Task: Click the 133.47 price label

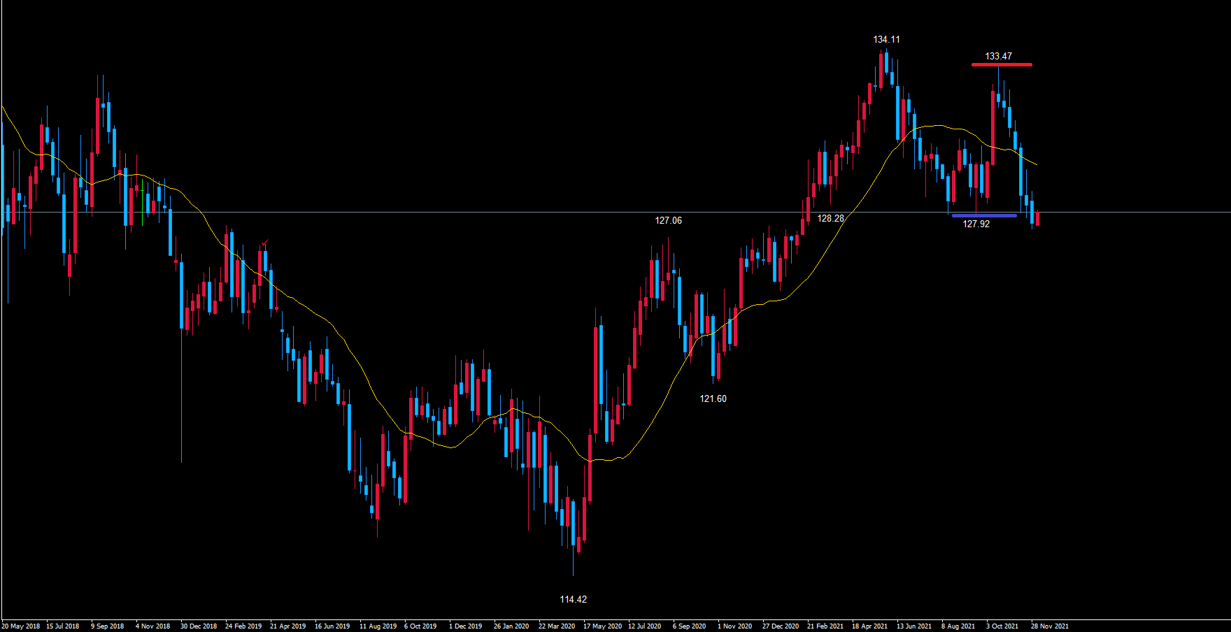Action: click(x=998, y=56)
